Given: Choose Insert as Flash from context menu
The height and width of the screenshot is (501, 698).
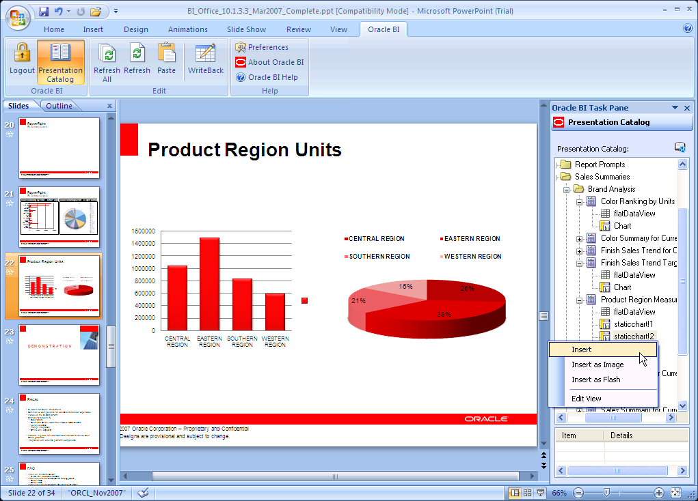Looking at the screenshot, I should click(x=603, y=380).
